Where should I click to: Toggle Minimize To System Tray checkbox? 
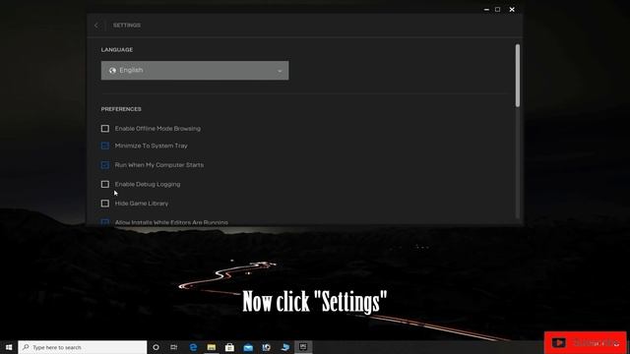(105, 146)
